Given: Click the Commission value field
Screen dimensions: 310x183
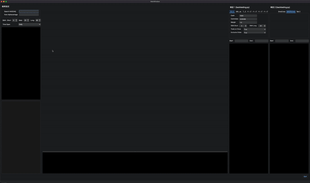Looking at the screenshot, I should point(248,19).
